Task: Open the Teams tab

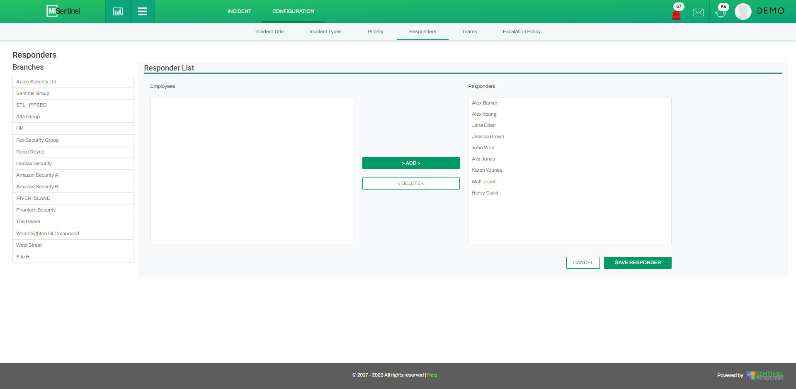Action: [469, 32]
